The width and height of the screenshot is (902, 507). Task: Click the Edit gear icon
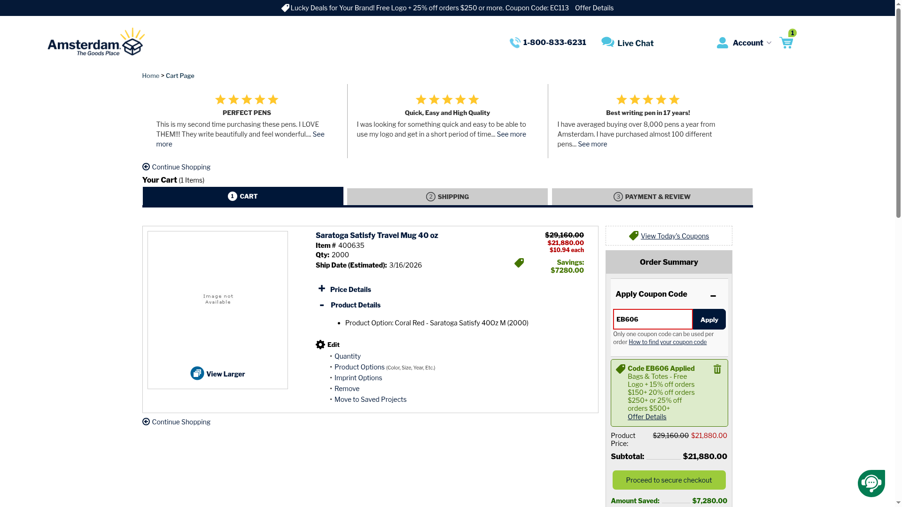[320, 345]
